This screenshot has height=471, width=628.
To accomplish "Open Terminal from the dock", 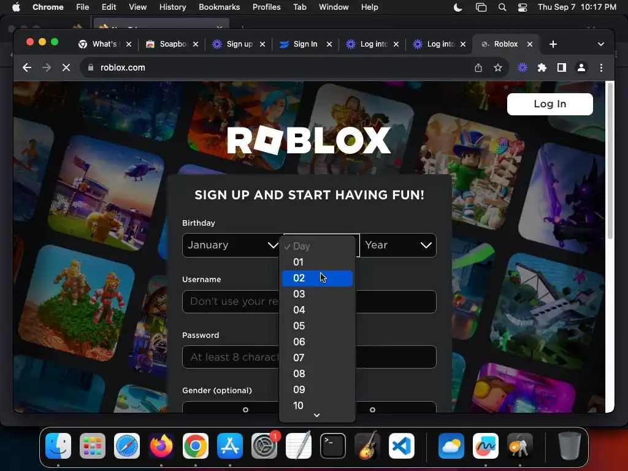I will (x=333, y=446).
